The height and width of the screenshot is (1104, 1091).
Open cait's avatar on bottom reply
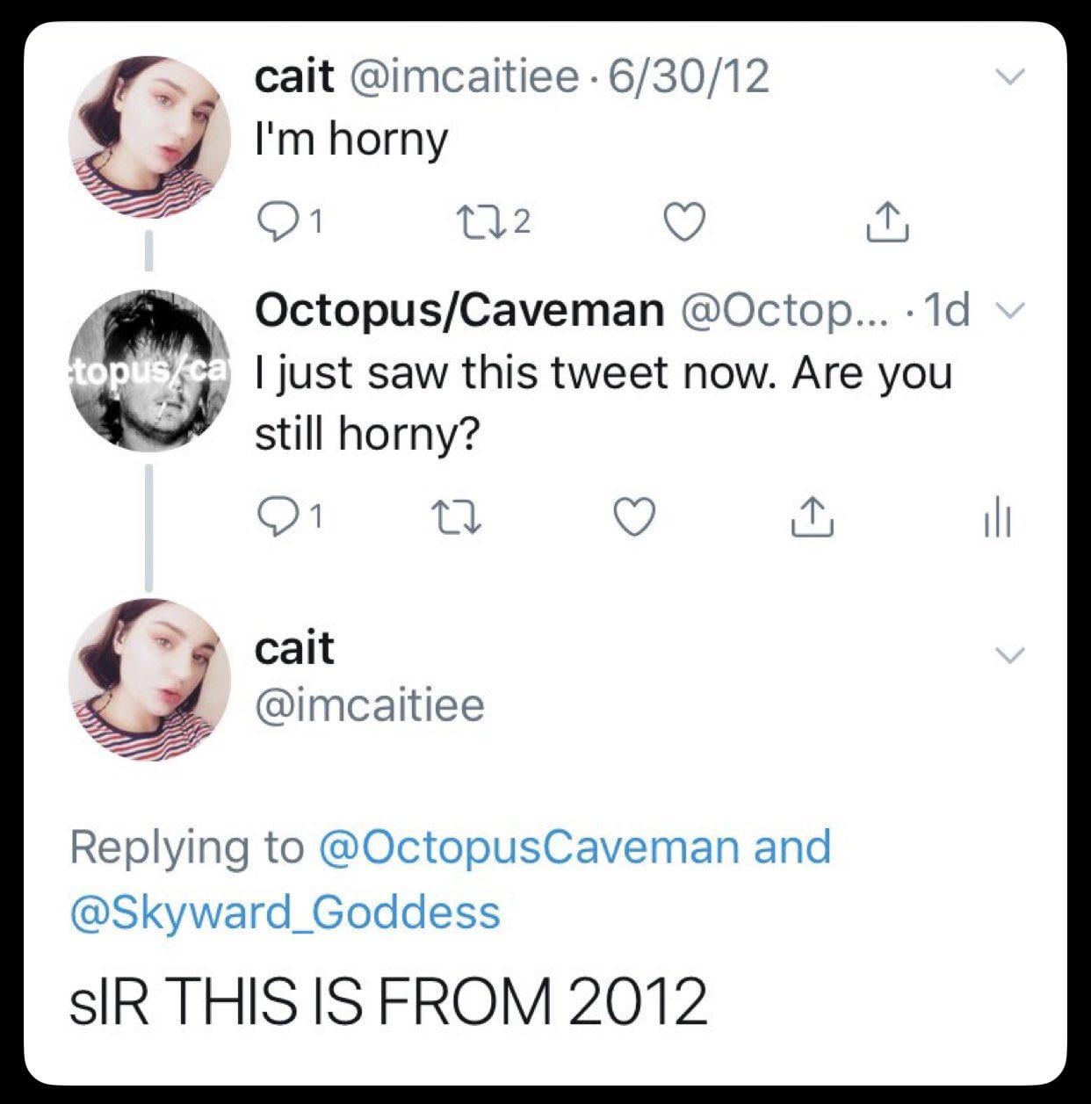point(149,680)
